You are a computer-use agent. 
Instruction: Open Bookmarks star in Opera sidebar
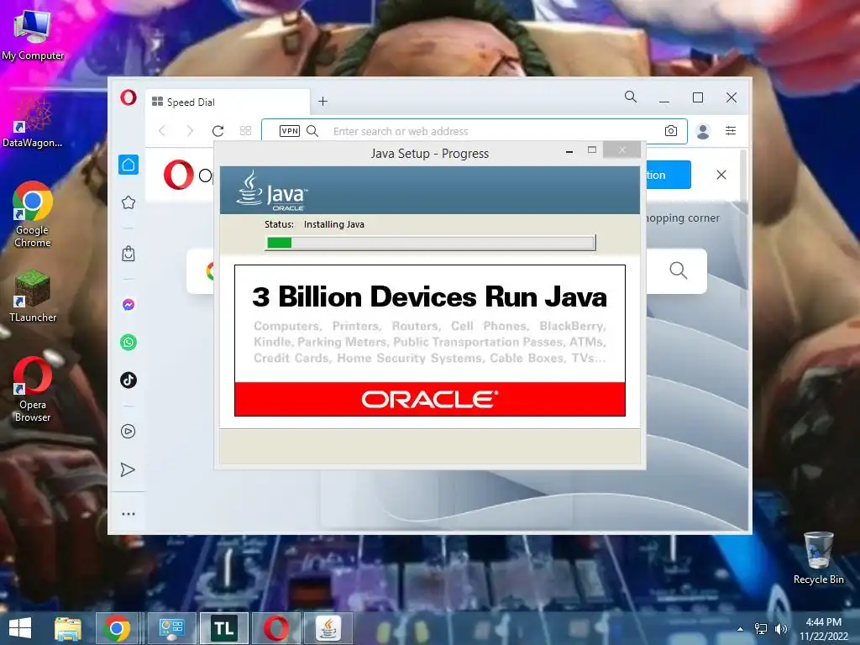[x=128, y=202]
